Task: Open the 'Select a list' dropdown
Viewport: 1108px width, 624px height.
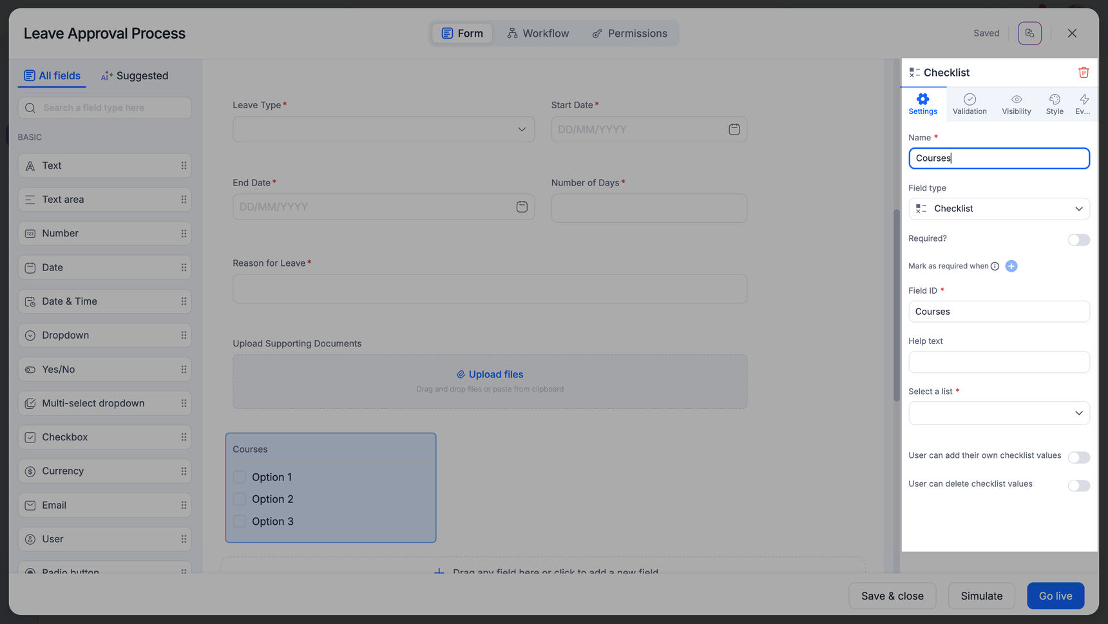Action: [x=998, y=413]
